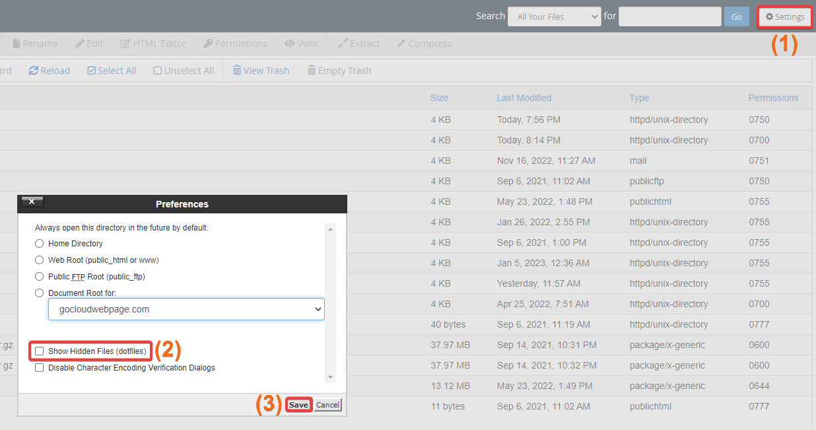This screenshot has height=430, width=816.
Task: Click the 0751 permissions value
Action: click(x=759, y=161)
